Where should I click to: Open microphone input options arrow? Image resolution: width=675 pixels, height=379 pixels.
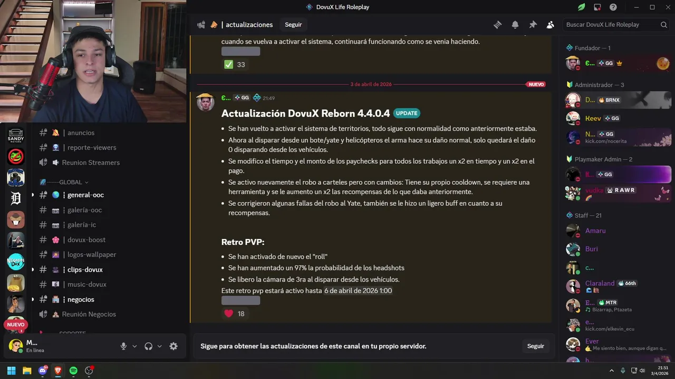134,346
